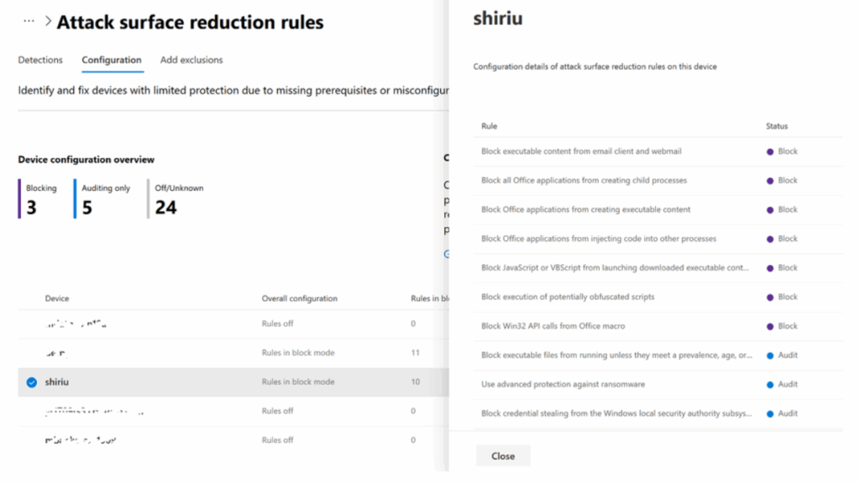Click Block status icon for child processes rule
Image resolution: width=860 pixels, height=484 pixels.
point(769,181)
